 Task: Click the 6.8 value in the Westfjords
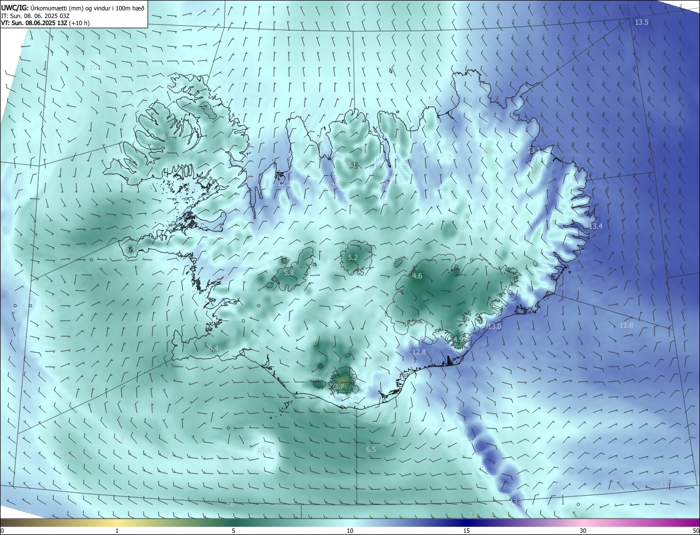coord(167,136)
